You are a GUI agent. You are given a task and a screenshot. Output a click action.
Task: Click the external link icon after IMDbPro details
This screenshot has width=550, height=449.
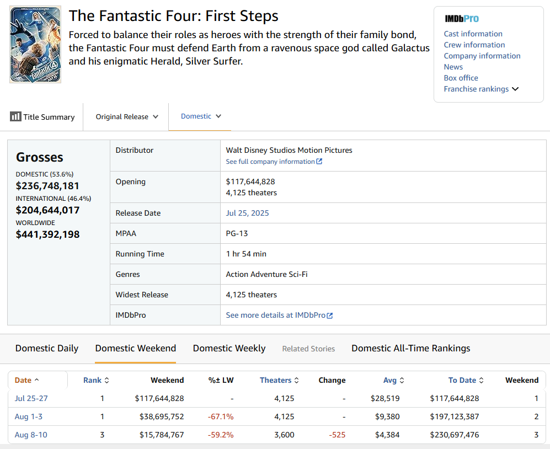[330, 316]
